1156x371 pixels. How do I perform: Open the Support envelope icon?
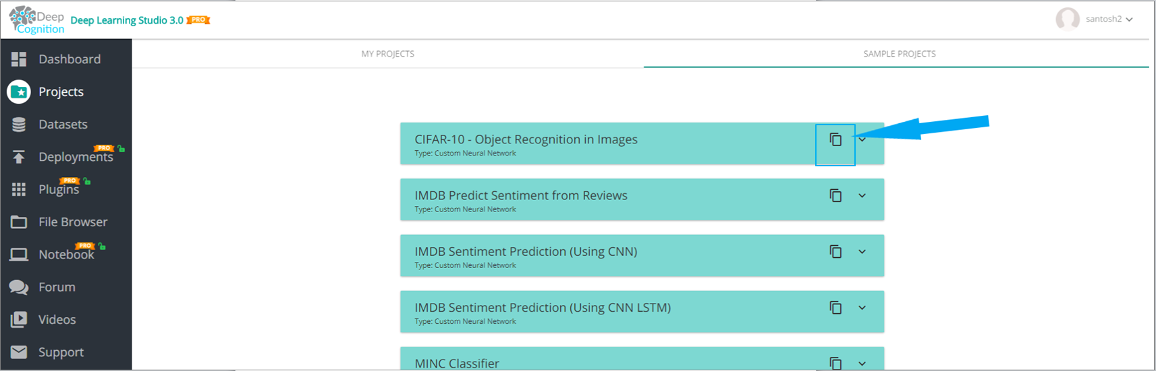click(19, 352)
